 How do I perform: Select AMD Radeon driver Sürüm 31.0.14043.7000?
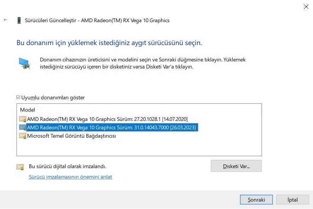click(x=111, y=128)
